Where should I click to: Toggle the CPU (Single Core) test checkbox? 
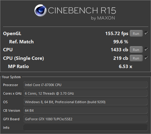click(146, 58)
